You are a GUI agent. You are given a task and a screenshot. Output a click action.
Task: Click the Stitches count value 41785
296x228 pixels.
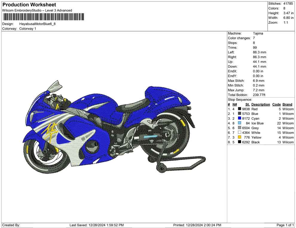[288, 4]
